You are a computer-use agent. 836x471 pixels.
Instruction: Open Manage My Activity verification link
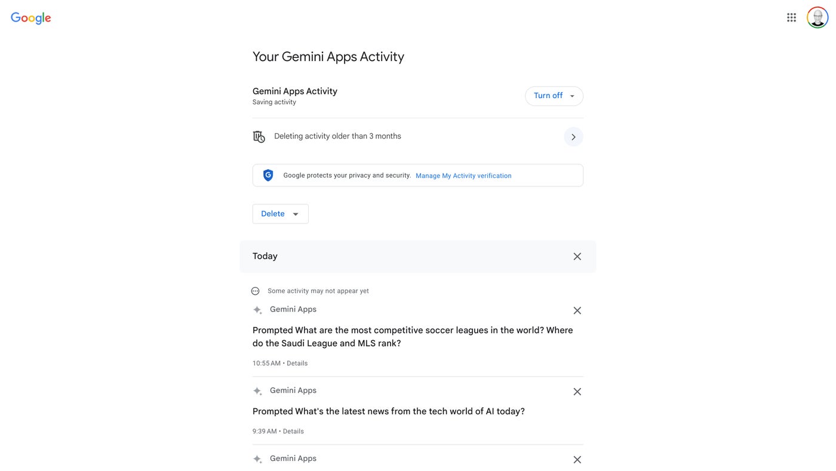click(463, 176)
